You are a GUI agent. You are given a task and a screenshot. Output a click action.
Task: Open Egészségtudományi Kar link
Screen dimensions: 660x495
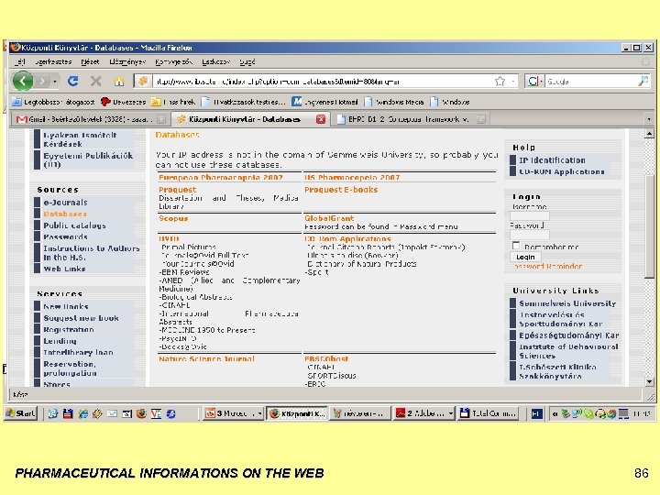[568, 335]
